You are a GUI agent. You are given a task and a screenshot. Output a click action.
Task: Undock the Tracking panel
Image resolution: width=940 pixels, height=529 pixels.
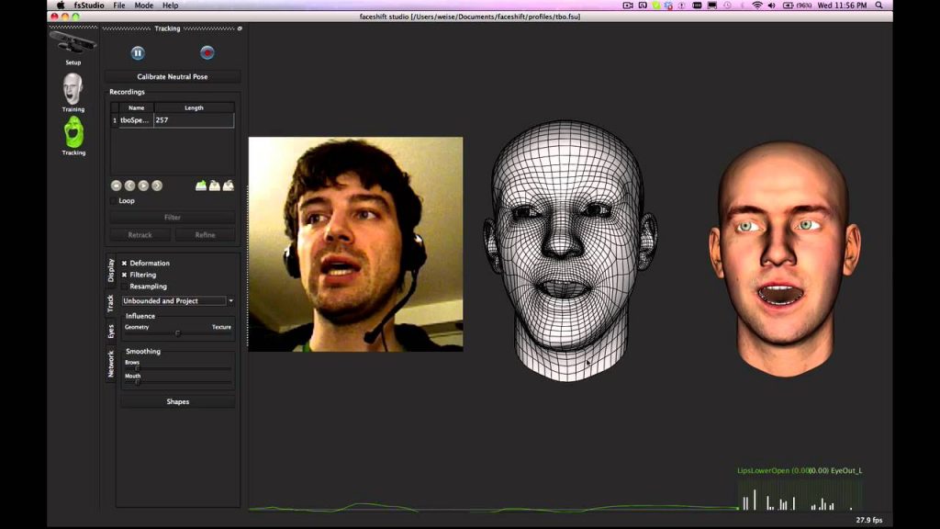pyautogui.click(x=240, y=28)
